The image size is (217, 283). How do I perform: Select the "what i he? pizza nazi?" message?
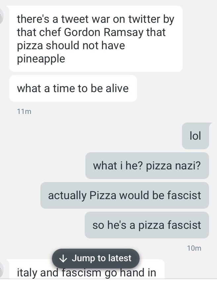point(147,165)
